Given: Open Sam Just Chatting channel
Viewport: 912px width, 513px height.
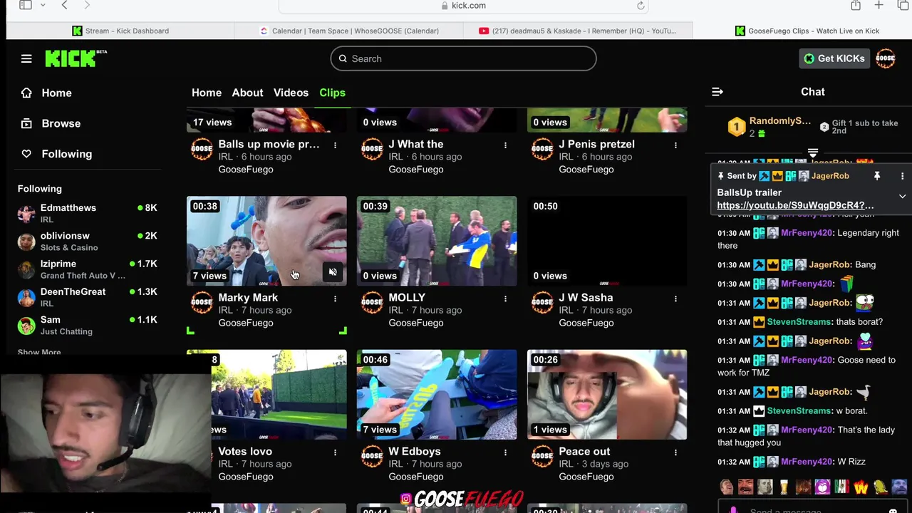Looking at the screenshot, I should [87, 325].
